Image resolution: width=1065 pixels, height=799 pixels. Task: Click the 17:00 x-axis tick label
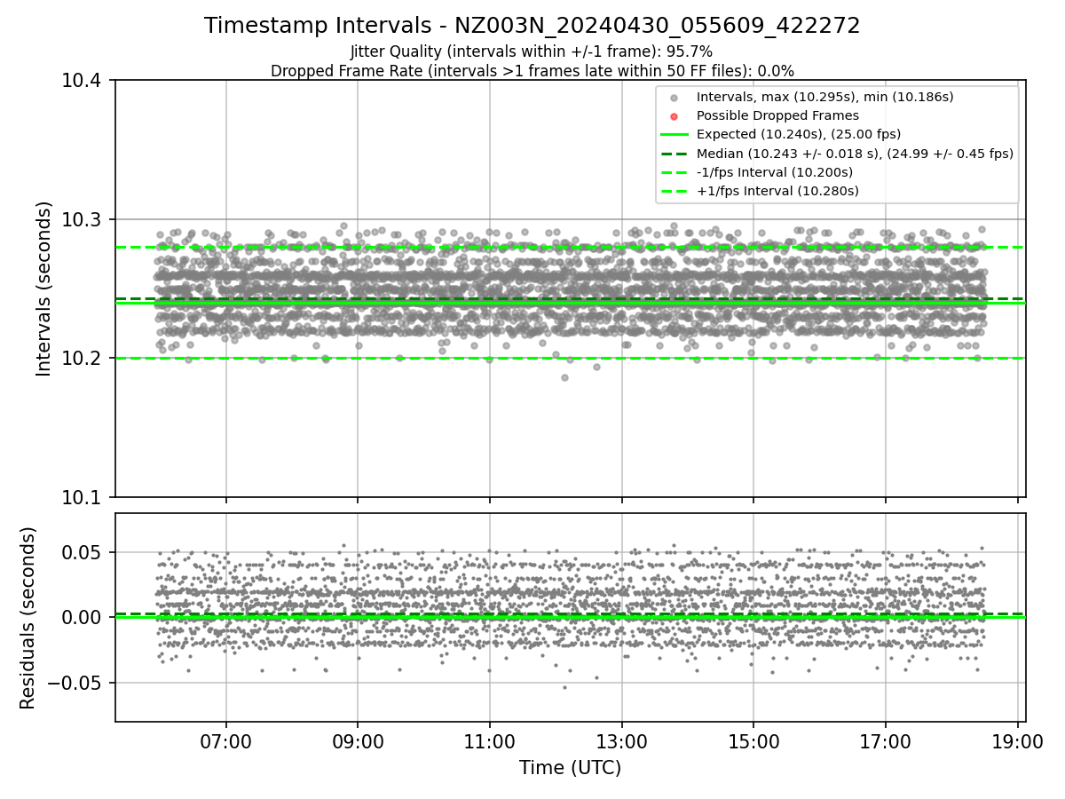[886, 740]
